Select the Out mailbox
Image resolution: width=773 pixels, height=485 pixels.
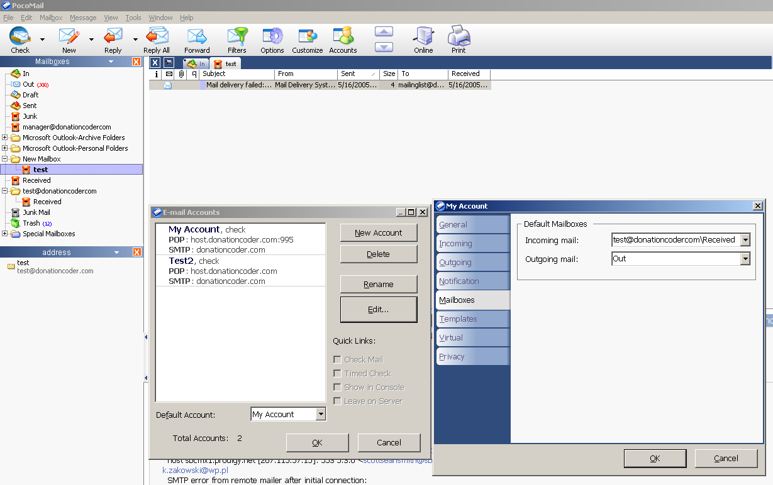pos(29,84)
